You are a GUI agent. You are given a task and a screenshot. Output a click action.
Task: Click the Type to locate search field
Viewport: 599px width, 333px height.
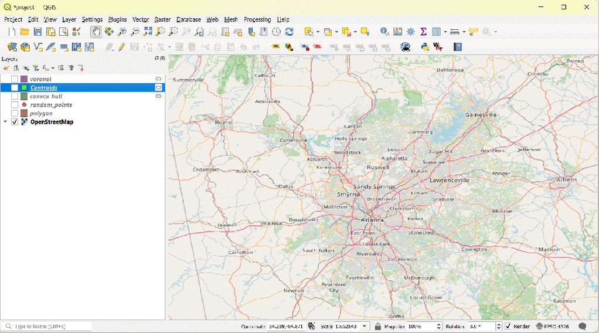pyautogui.click(x=47, y=326)
